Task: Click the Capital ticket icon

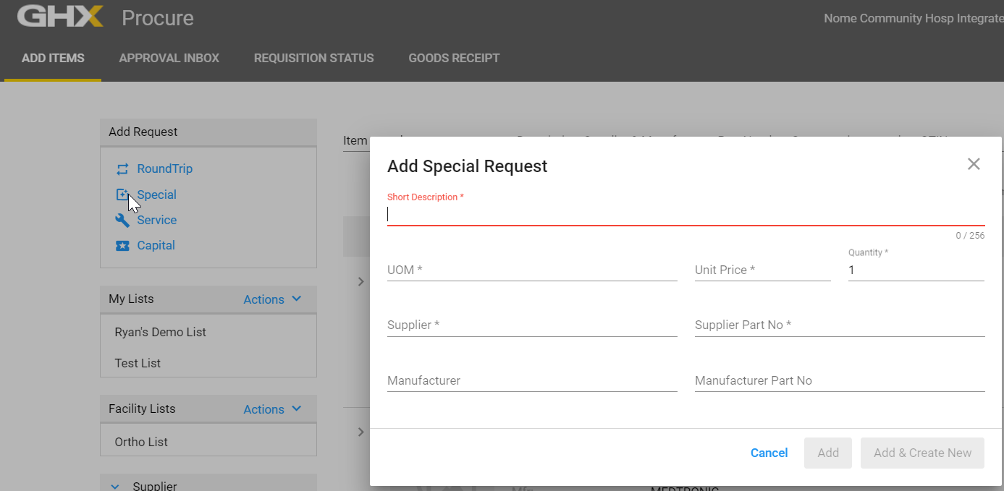Action: pos(122,246)
